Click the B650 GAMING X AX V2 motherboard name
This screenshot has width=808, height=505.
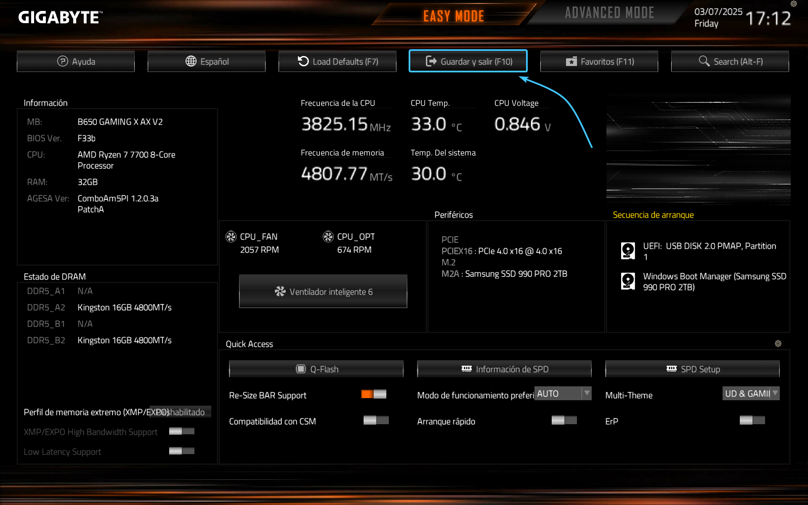[x=120, y=122]
